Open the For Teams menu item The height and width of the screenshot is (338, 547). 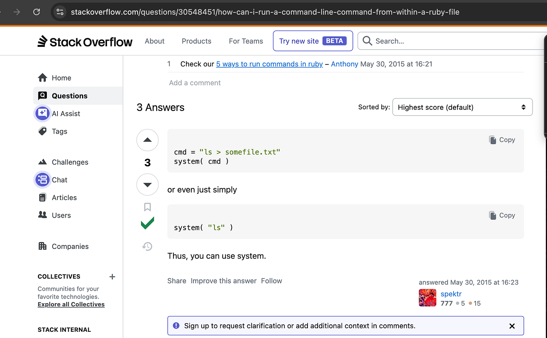[x=246, y=41]
